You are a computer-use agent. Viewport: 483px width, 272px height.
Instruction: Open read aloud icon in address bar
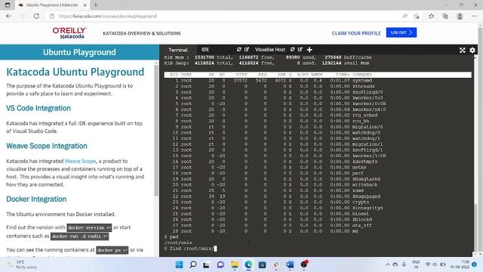(405, 16)
